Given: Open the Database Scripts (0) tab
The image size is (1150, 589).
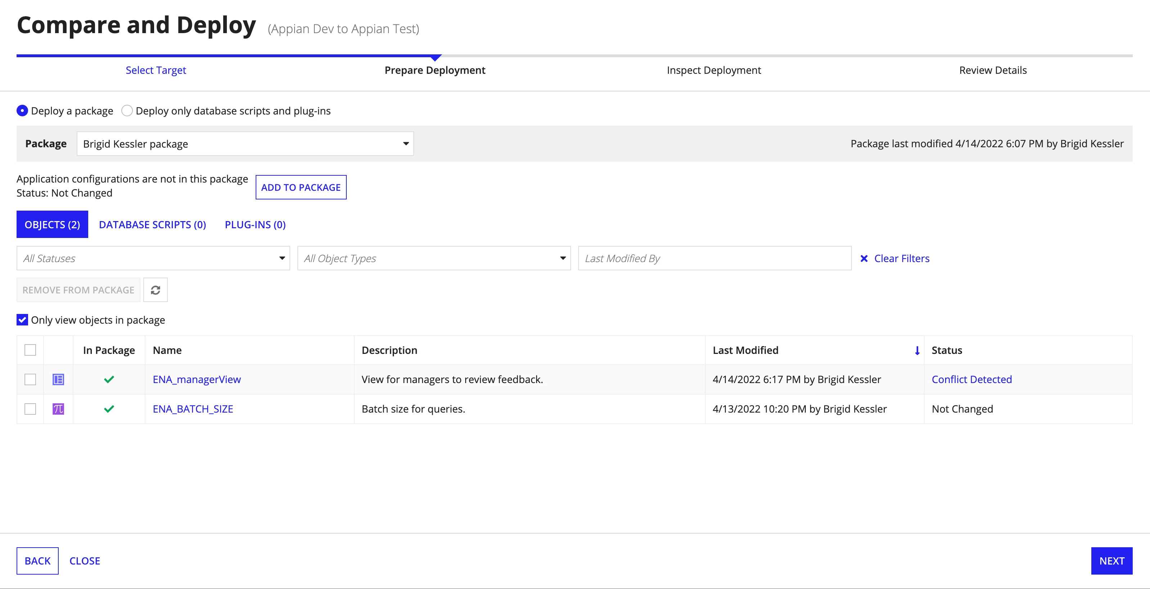Looking at the screenshot, I should 152,224.
